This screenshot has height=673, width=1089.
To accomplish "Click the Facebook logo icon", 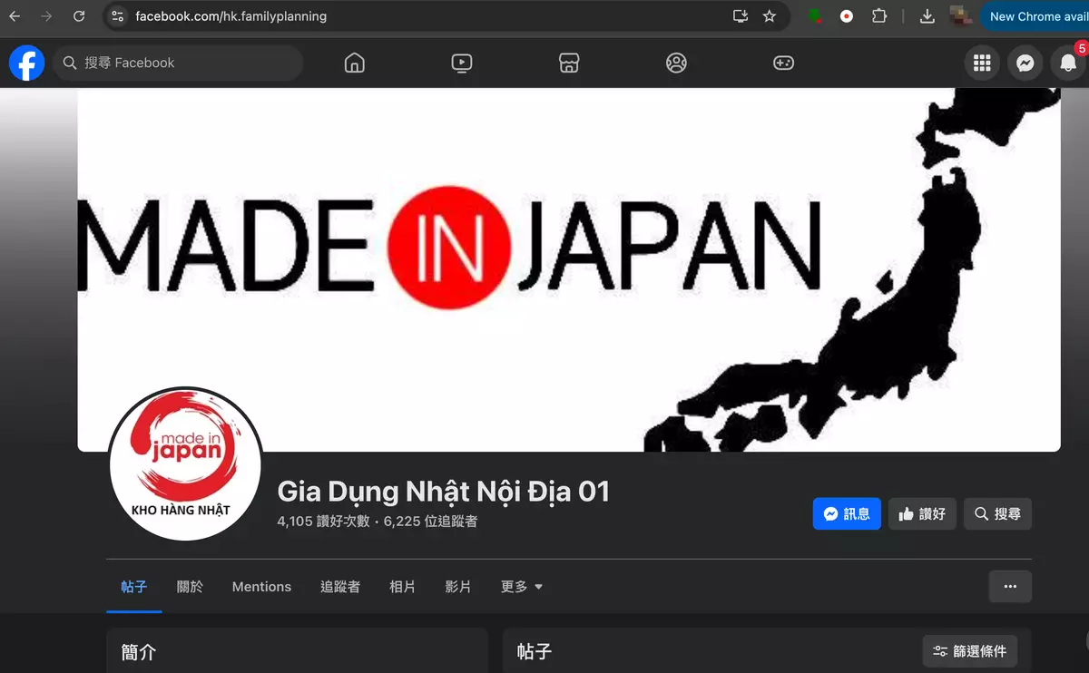I will click(27, 63).
